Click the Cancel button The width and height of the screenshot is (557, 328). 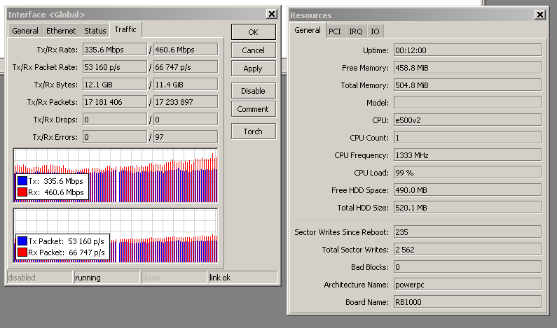253,50
